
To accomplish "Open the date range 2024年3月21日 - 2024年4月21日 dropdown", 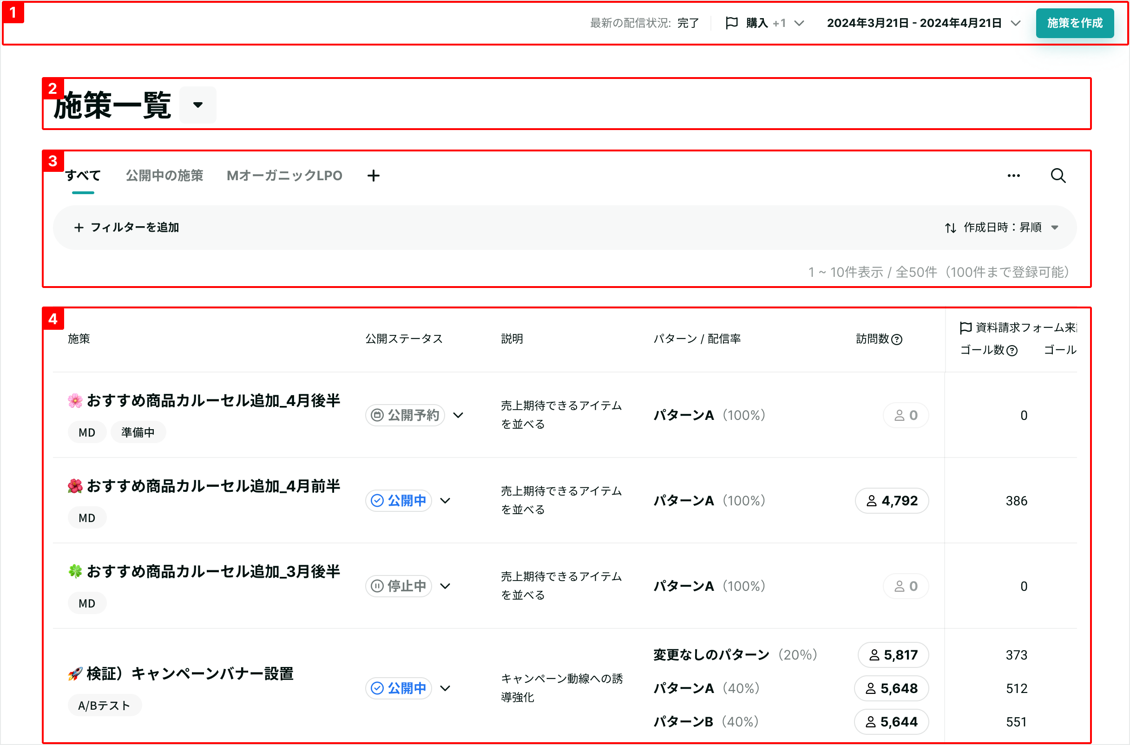I will coord(923,23).
